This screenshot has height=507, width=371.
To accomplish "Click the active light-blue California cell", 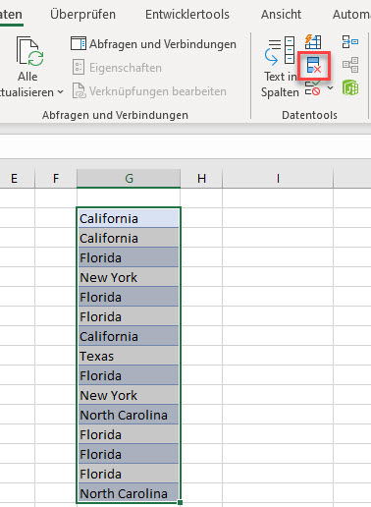I will [129, 218].
